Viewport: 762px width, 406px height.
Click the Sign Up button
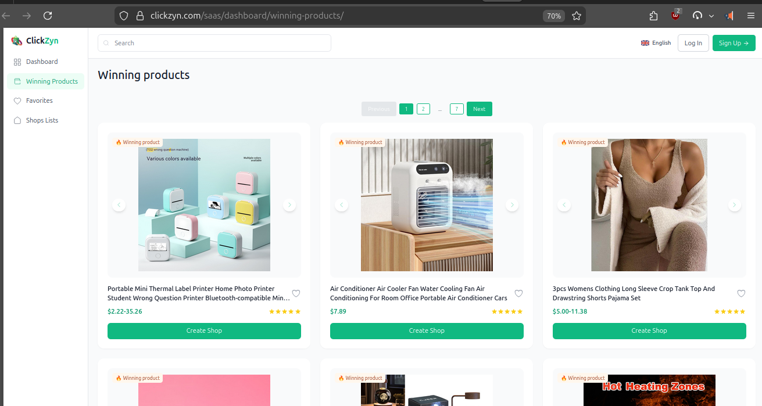734,43
